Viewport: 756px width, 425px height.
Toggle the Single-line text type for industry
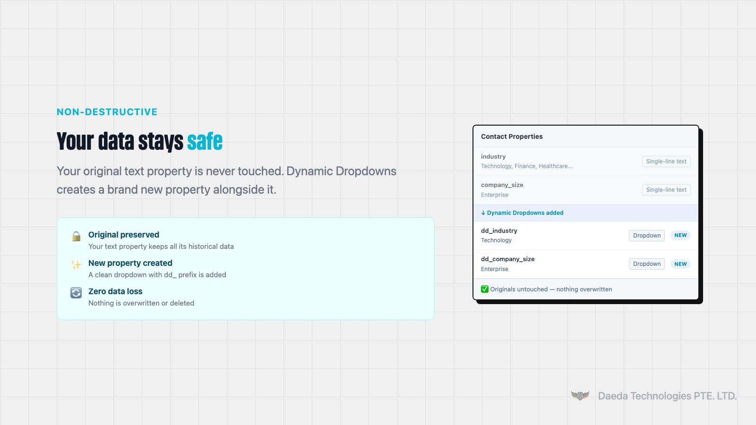(666, 161)
